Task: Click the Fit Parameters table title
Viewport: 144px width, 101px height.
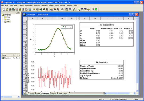Action: click(x=107, y=25)
